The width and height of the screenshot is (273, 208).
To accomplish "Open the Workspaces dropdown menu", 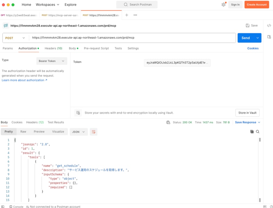I will 47,5.
